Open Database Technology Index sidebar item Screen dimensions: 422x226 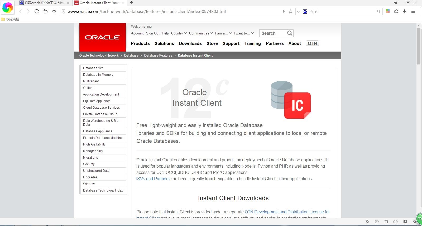[x=103, y=190]
